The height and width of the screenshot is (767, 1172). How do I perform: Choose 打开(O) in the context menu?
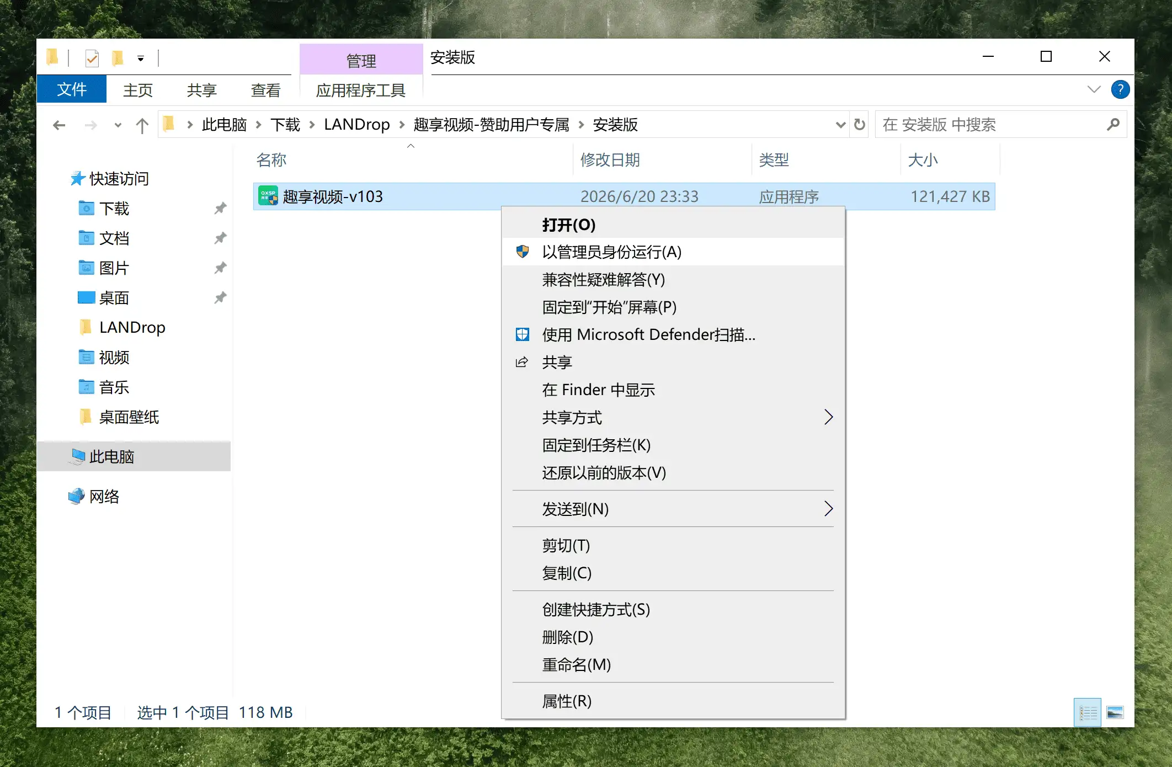tap(673, 225)
